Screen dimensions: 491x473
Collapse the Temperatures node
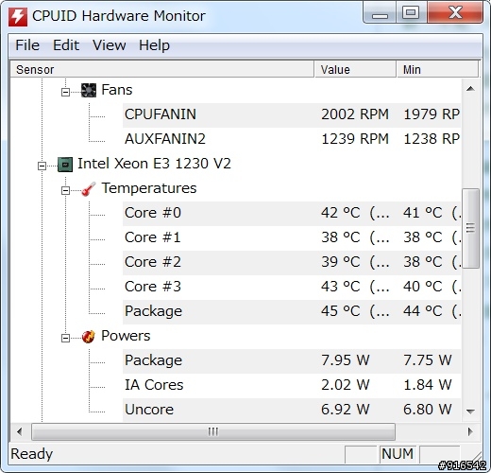point(65,190)
